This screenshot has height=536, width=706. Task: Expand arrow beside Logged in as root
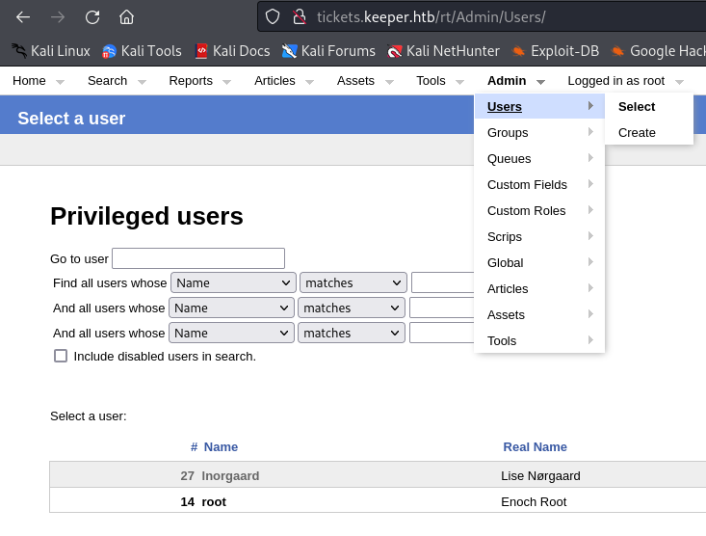click(x=679, y=82)
